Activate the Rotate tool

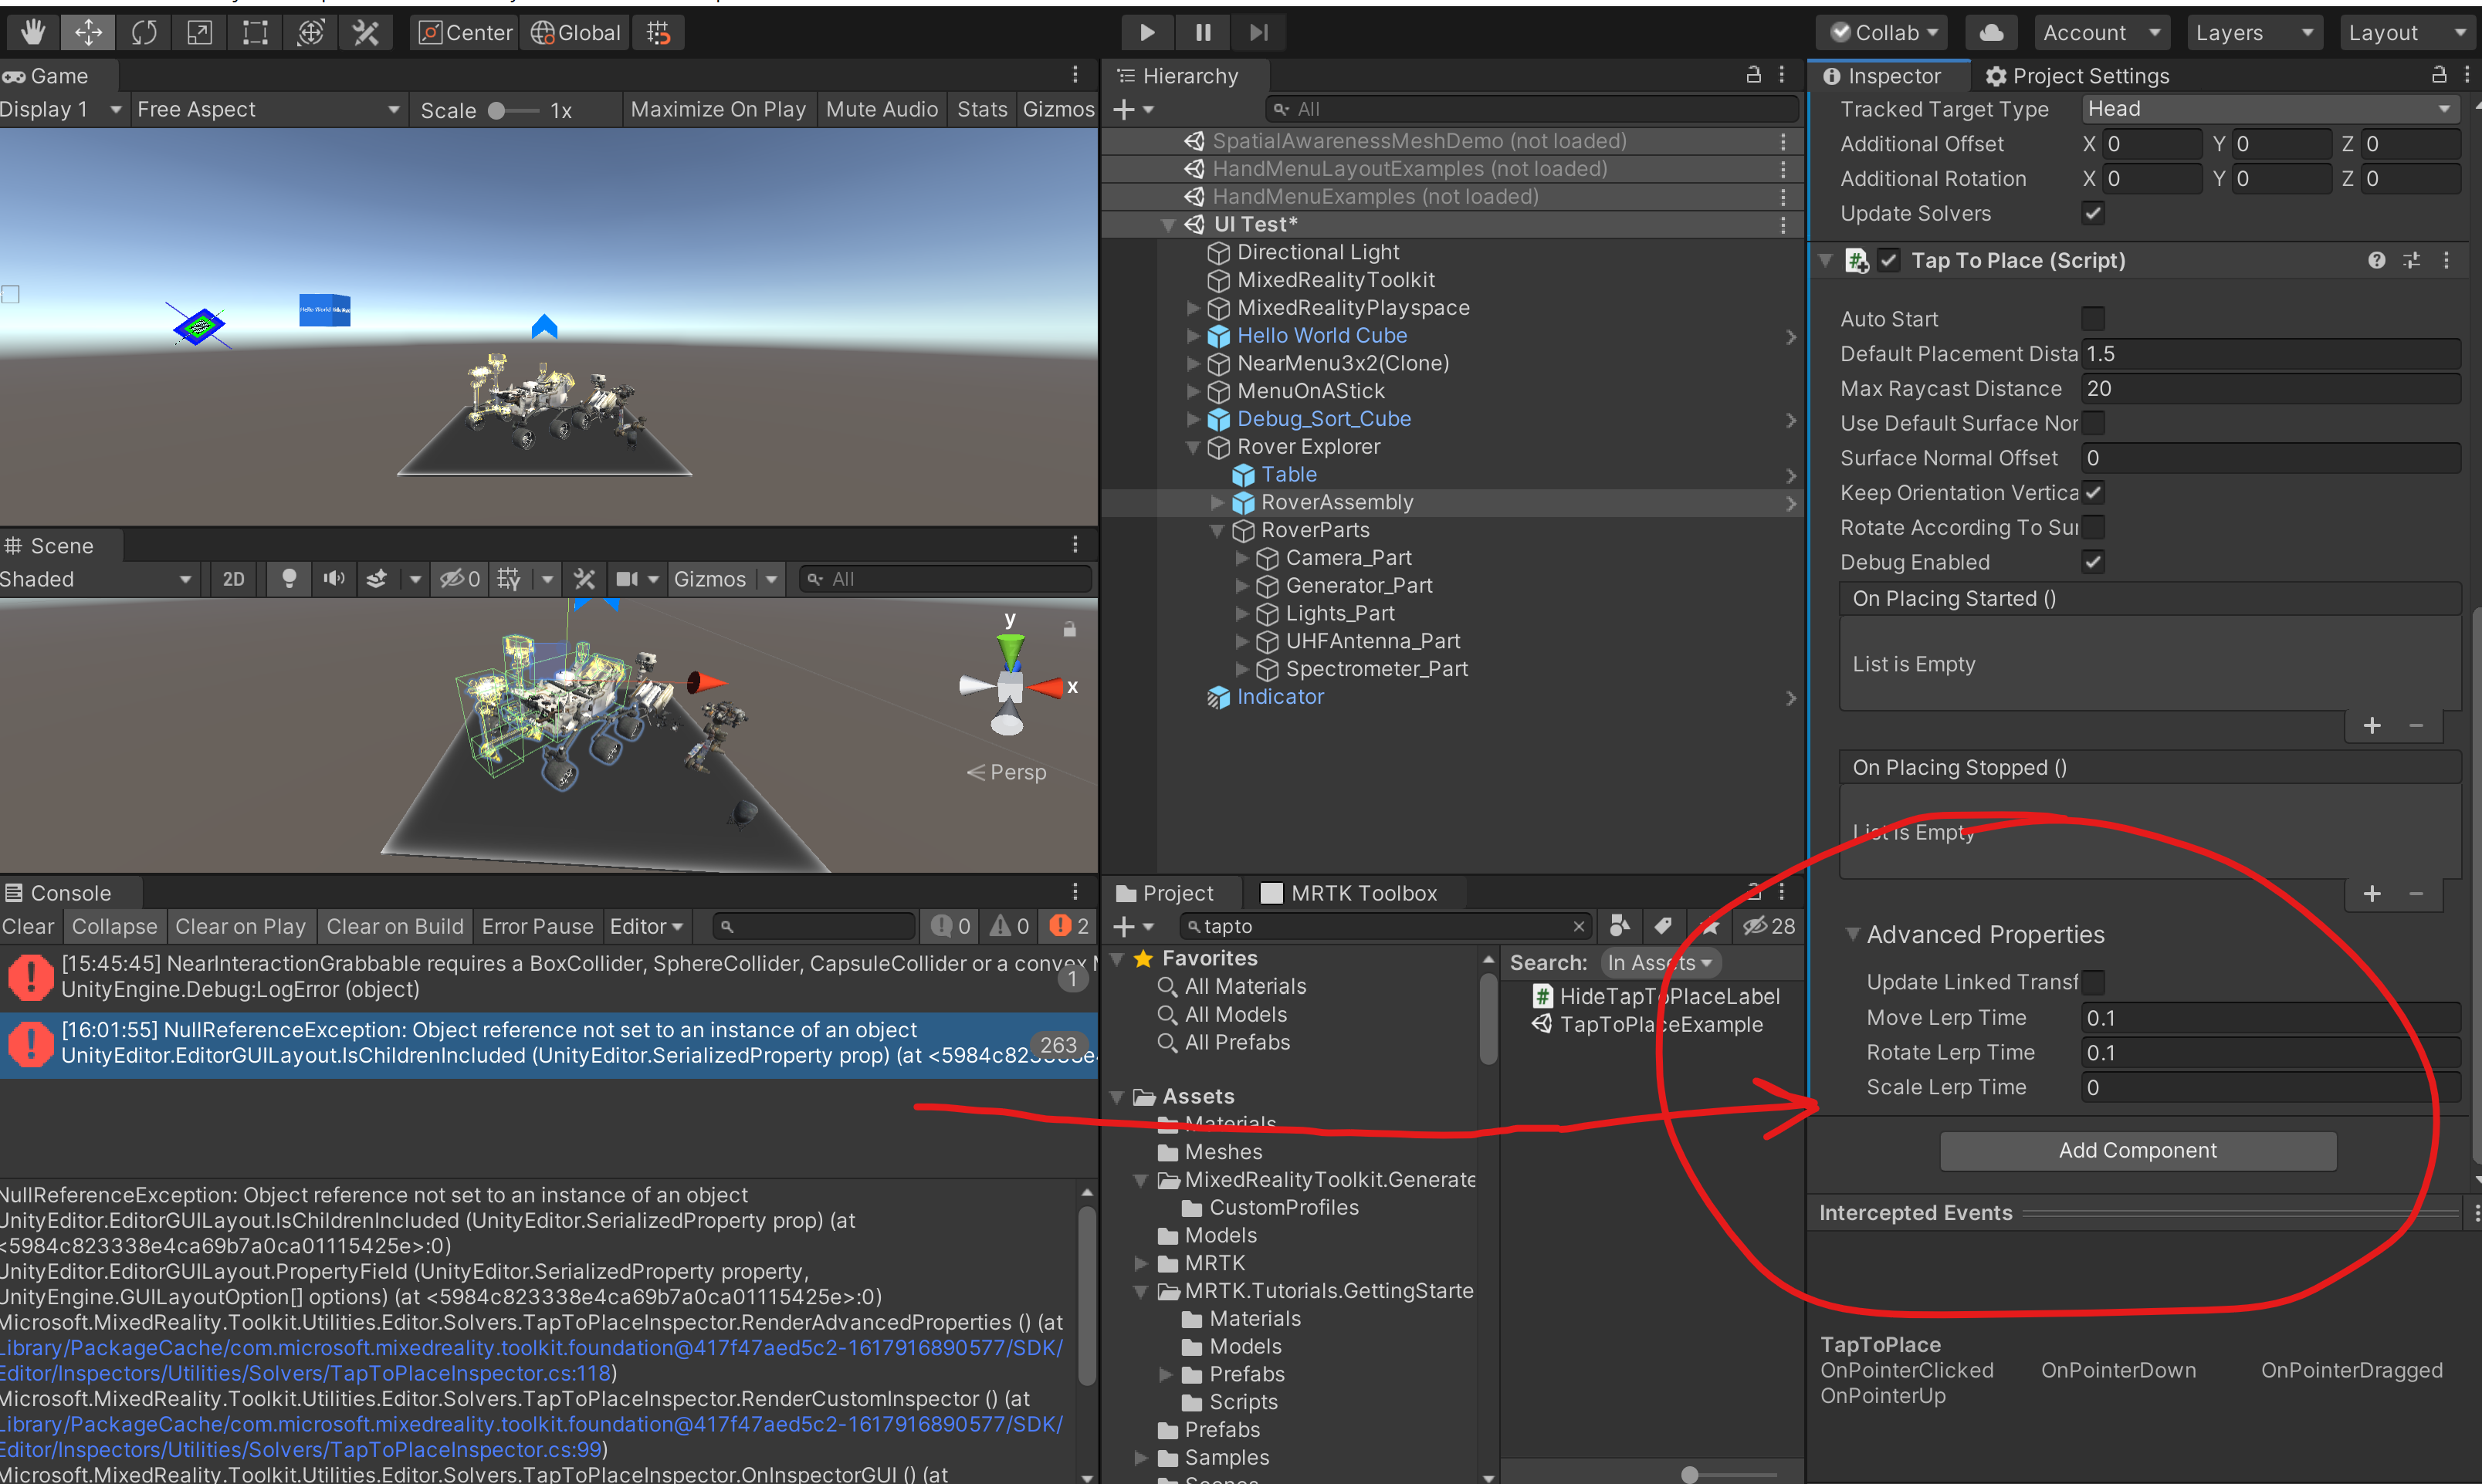(144, 32)
